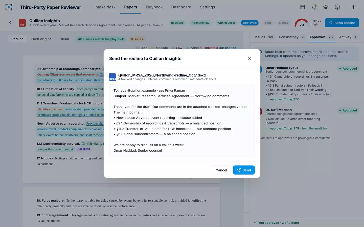Viewport: 364px width, 227px height.
Task: Click the DOCX attachment file icon
Action: point(113,77)
